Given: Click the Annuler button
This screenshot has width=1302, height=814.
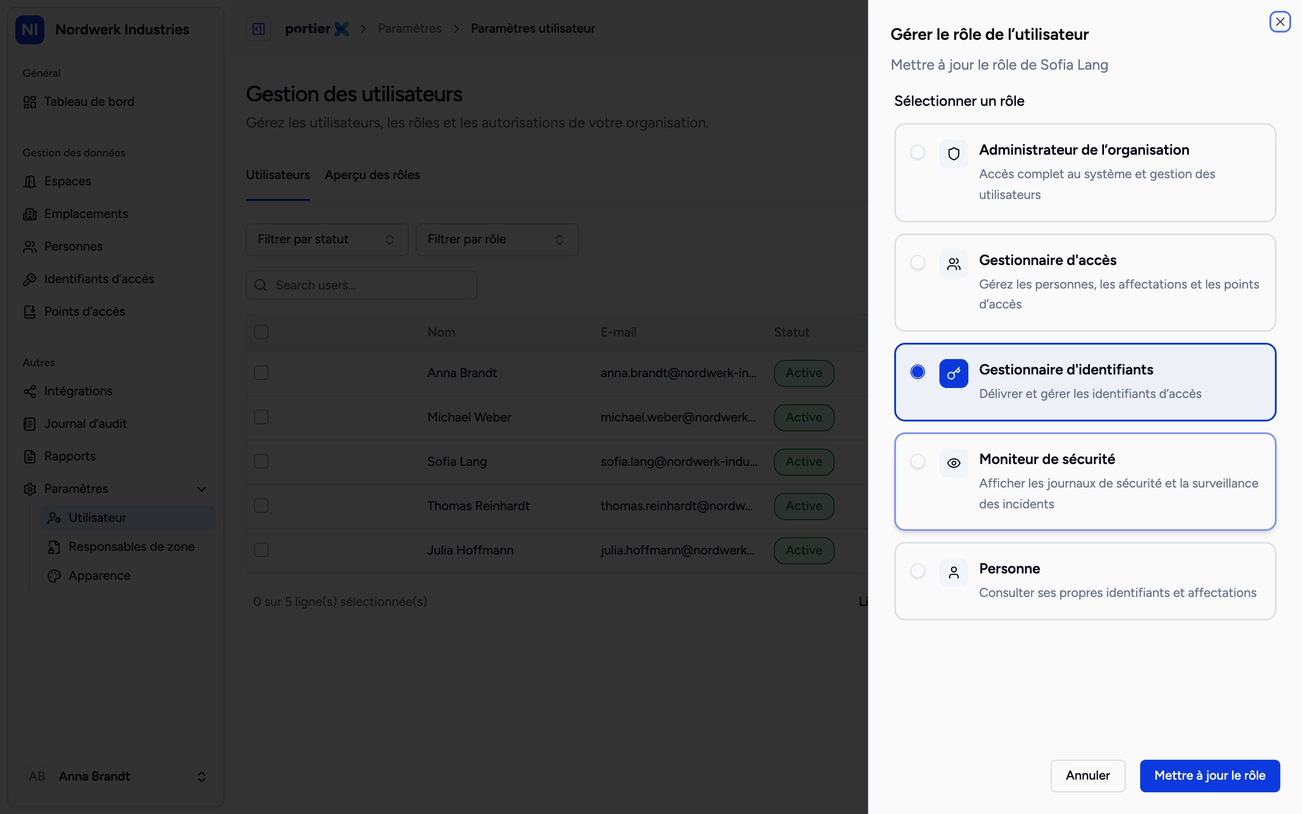Looking at the screenshot, I should pos(1087,776).
